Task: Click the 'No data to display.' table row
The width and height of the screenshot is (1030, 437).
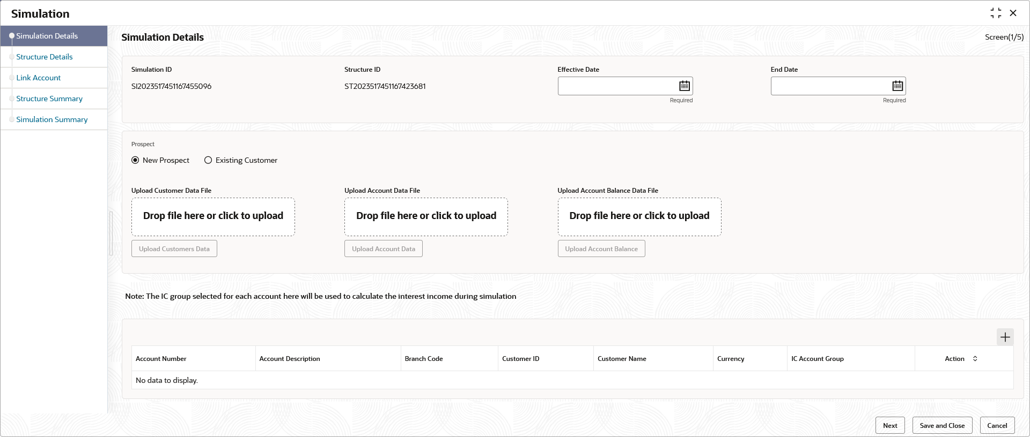Action: 572,380
